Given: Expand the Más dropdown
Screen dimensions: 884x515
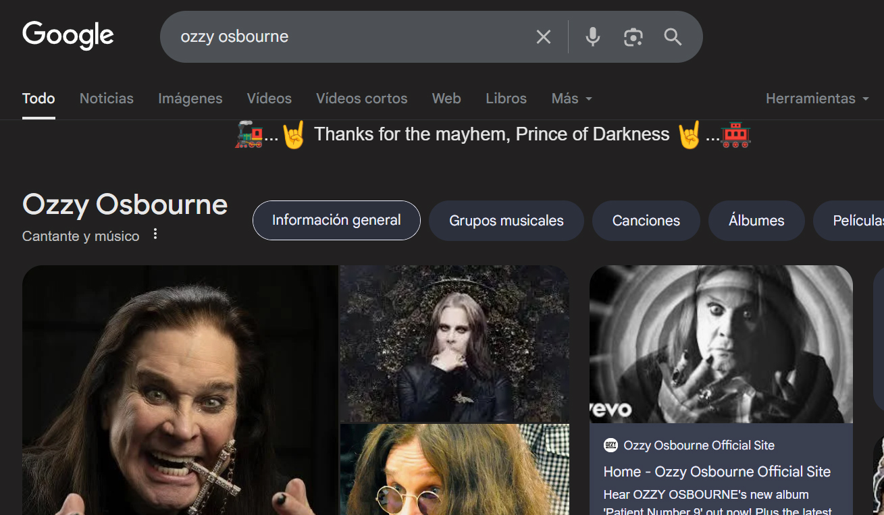Looking at the screenshot, I should click(x=572, y=99).
